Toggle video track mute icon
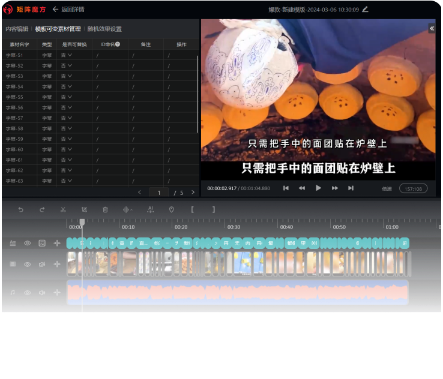The image size is (443, 379). coord(42,264)
